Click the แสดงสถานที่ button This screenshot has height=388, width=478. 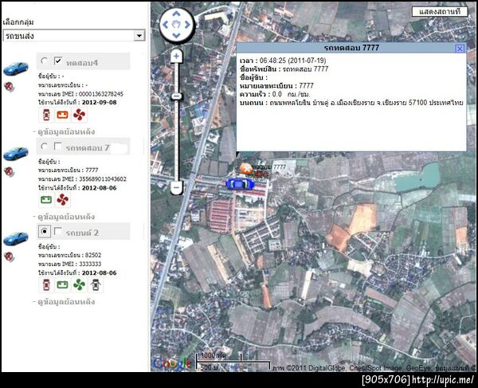coord(440,12)
